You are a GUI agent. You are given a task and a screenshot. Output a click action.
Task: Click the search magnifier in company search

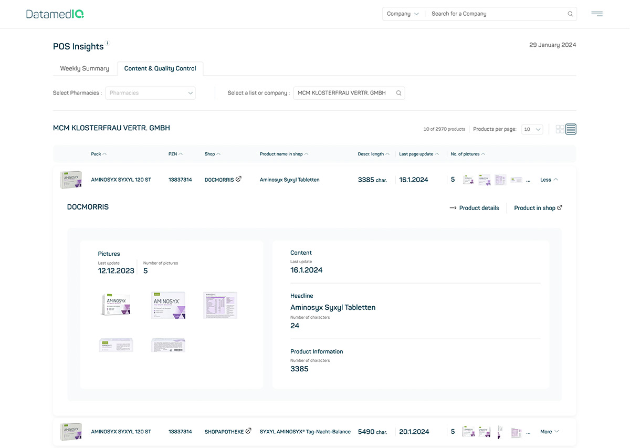point(570,14)
